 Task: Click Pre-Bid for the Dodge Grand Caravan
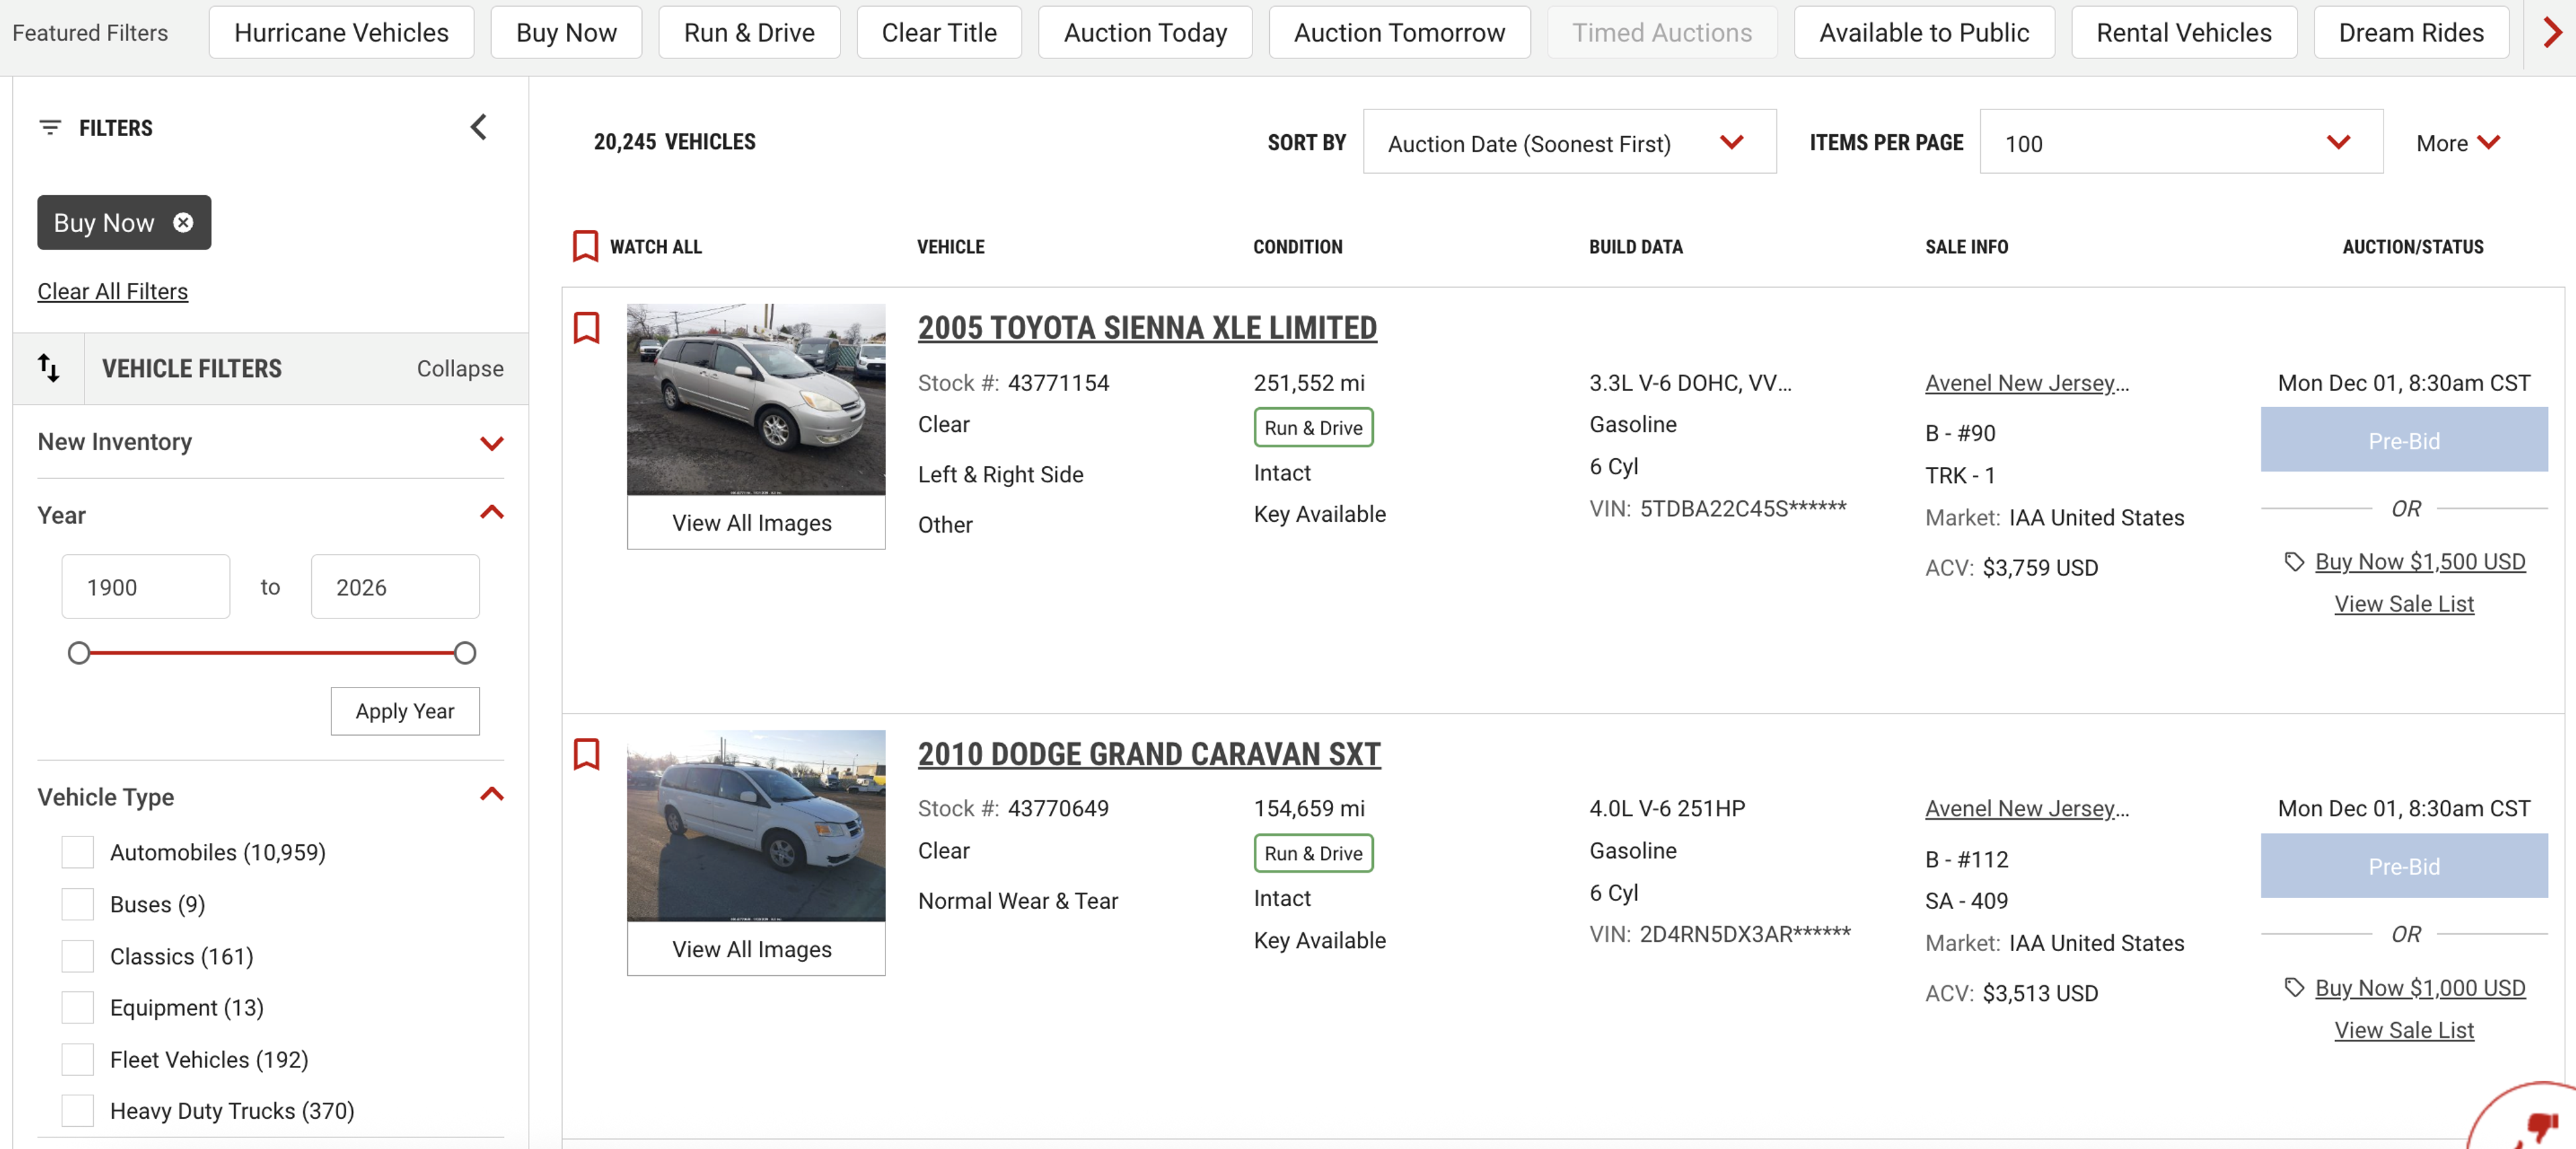[x=2404, y=866]
